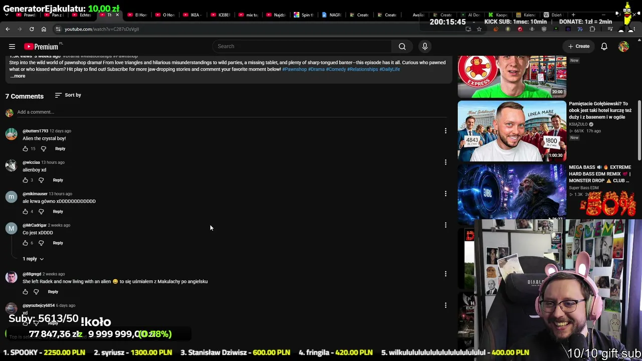Bookmark this page with the star icon
The image size is (642, 361).
pyautogui.click(x=479, y=29)
